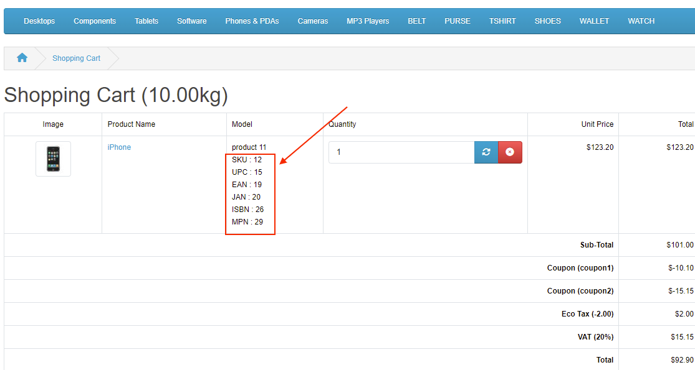The image size is (695, 370).
Task: Go to the PURSE category
Action: 458,21
